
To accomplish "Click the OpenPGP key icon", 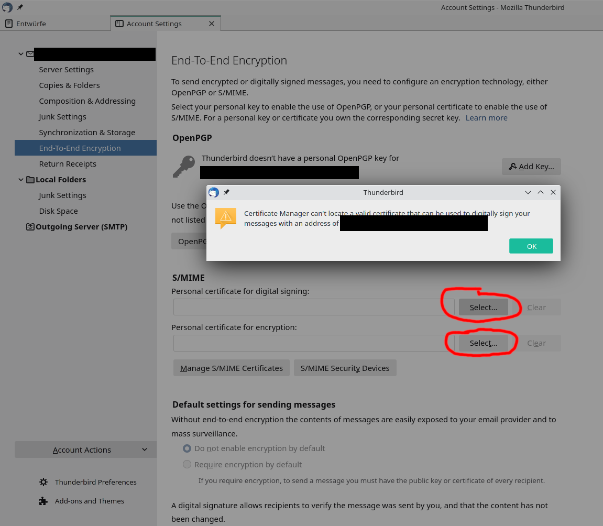I will 184,167.
